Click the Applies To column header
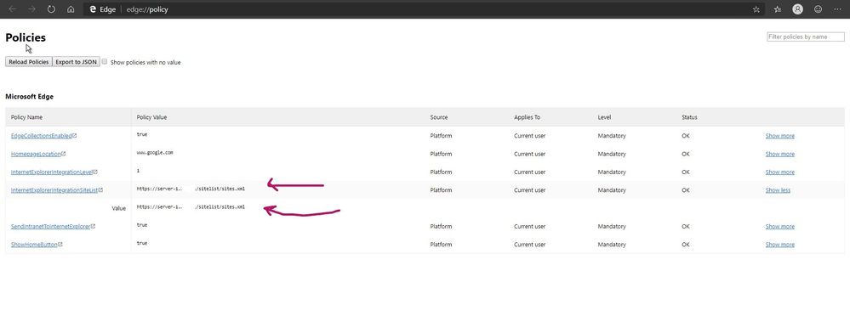Screen dimensions: 850x333 tap(527, 117)
